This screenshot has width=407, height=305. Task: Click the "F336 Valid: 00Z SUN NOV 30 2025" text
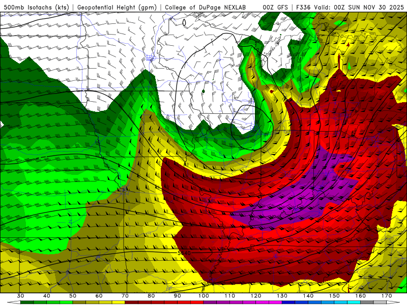click(x=350, y=8)
